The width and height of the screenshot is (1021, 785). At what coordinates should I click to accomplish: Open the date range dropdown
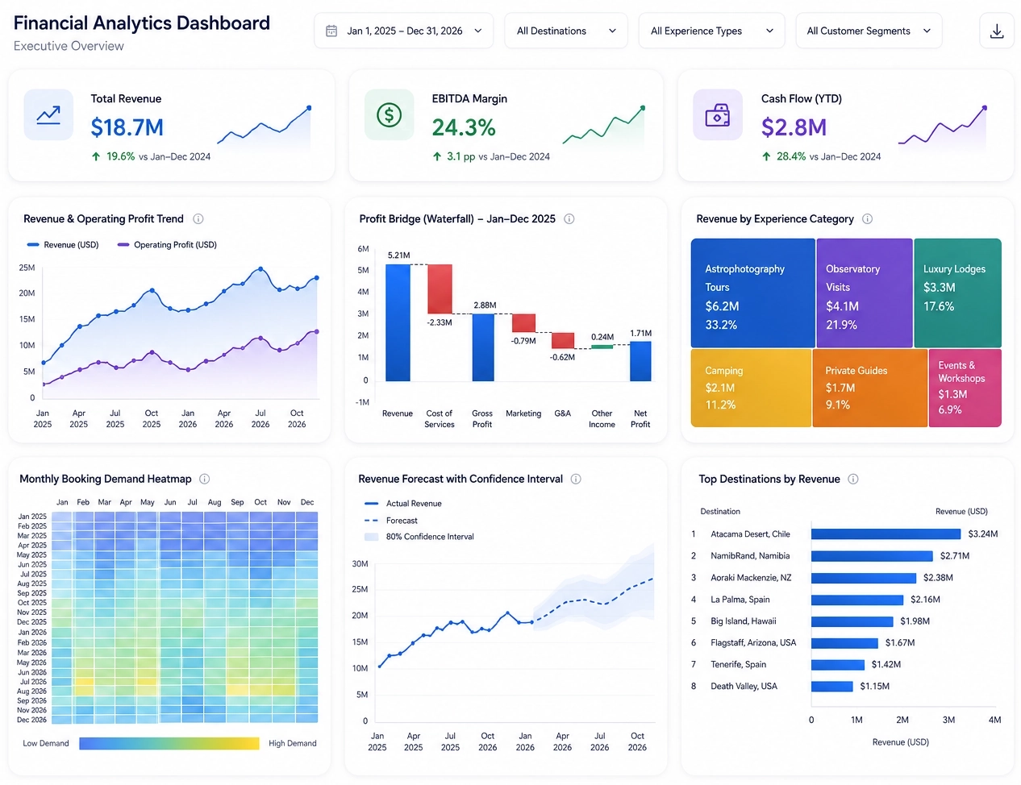click(x=403, y=31)
